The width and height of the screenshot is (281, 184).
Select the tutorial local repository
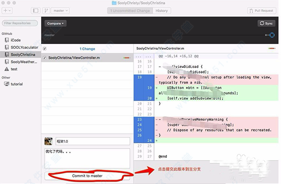click(14, 84)
